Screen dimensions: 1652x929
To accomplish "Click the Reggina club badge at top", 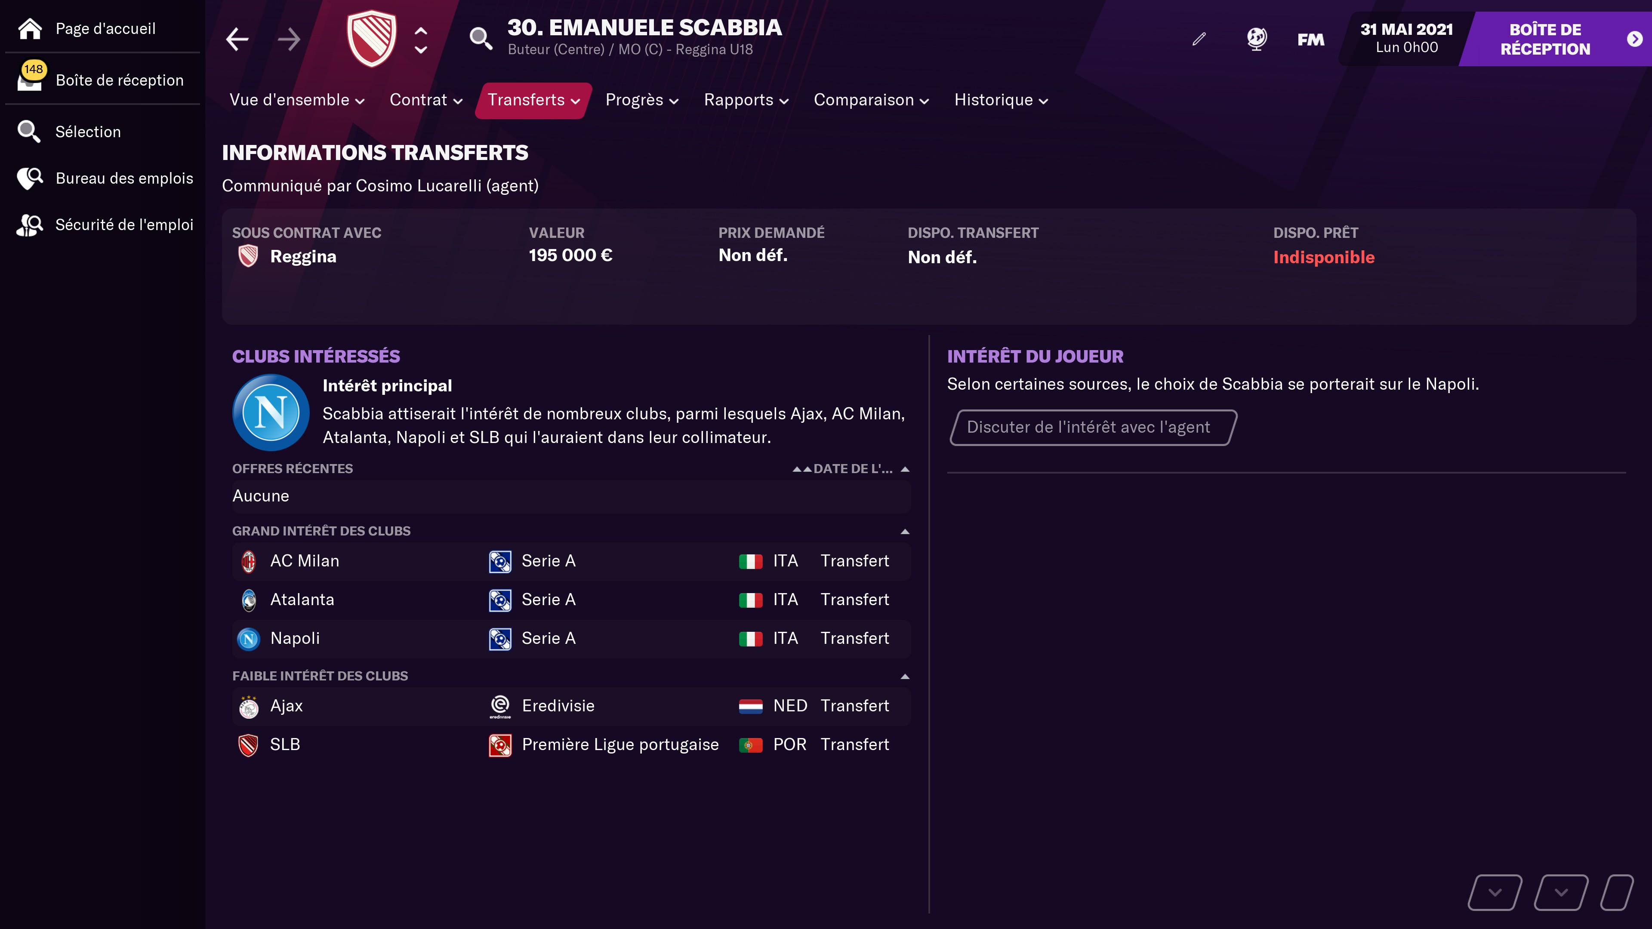I will click(372, 38).
